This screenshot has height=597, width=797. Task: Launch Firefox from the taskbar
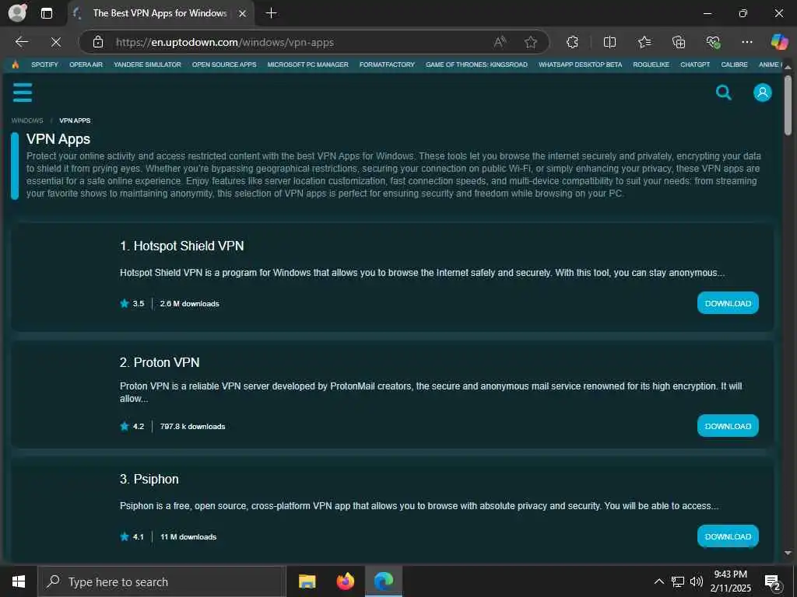[345, 581]
